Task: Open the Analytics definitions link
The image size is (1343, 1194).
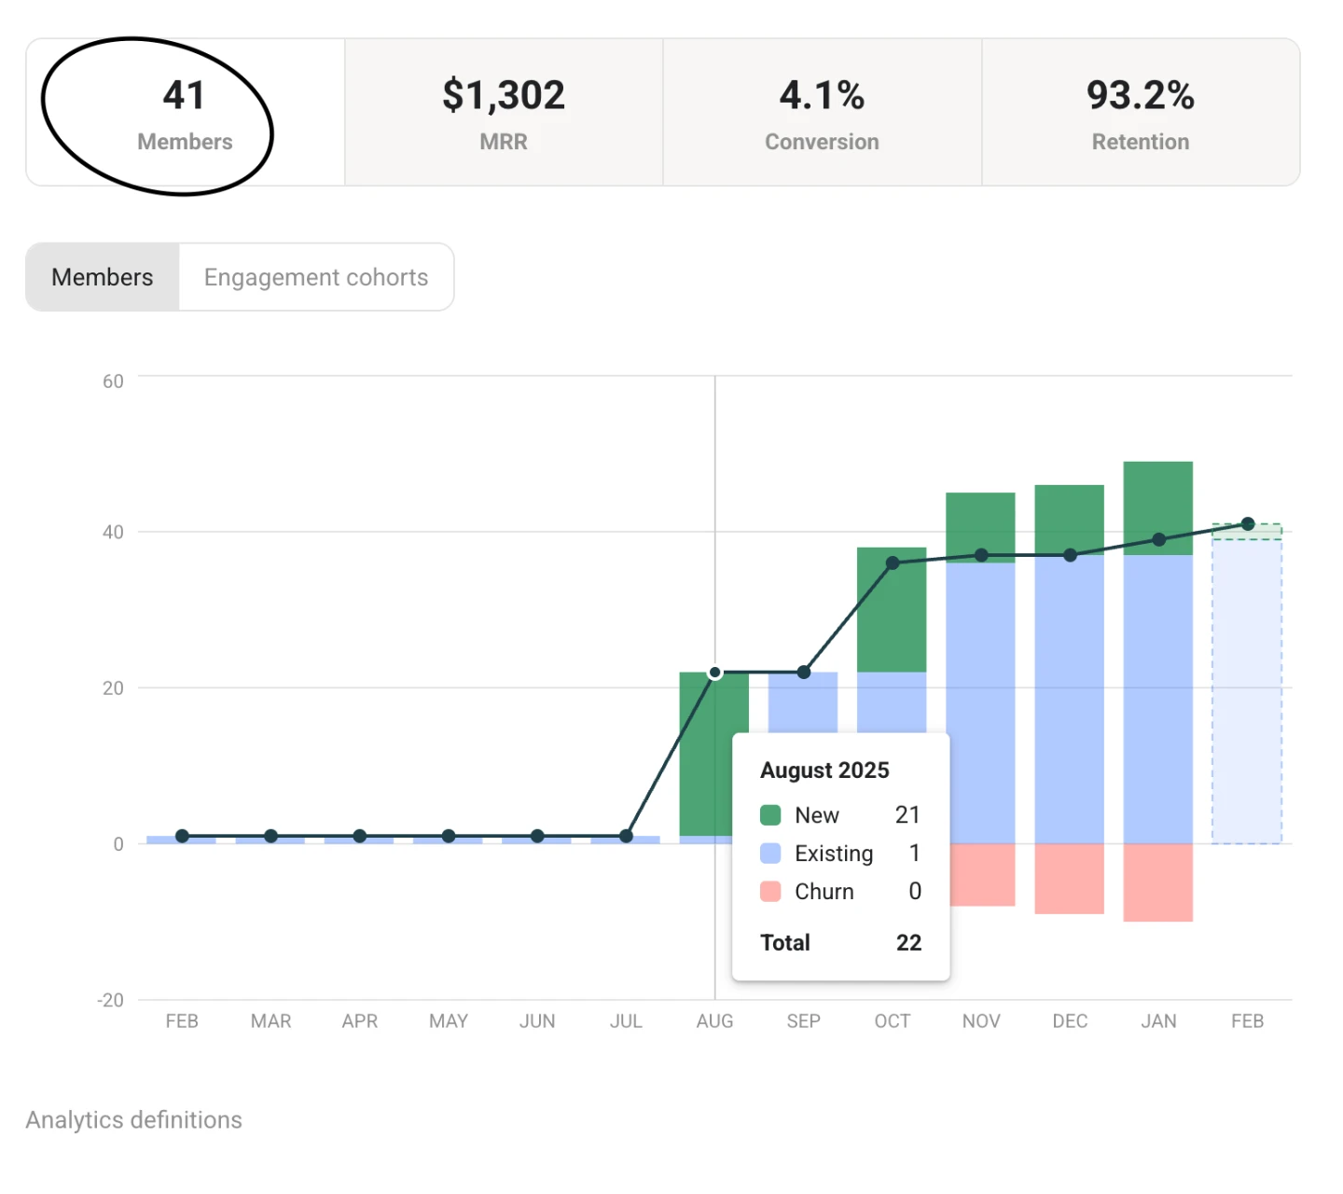Action: point(133,1119)
